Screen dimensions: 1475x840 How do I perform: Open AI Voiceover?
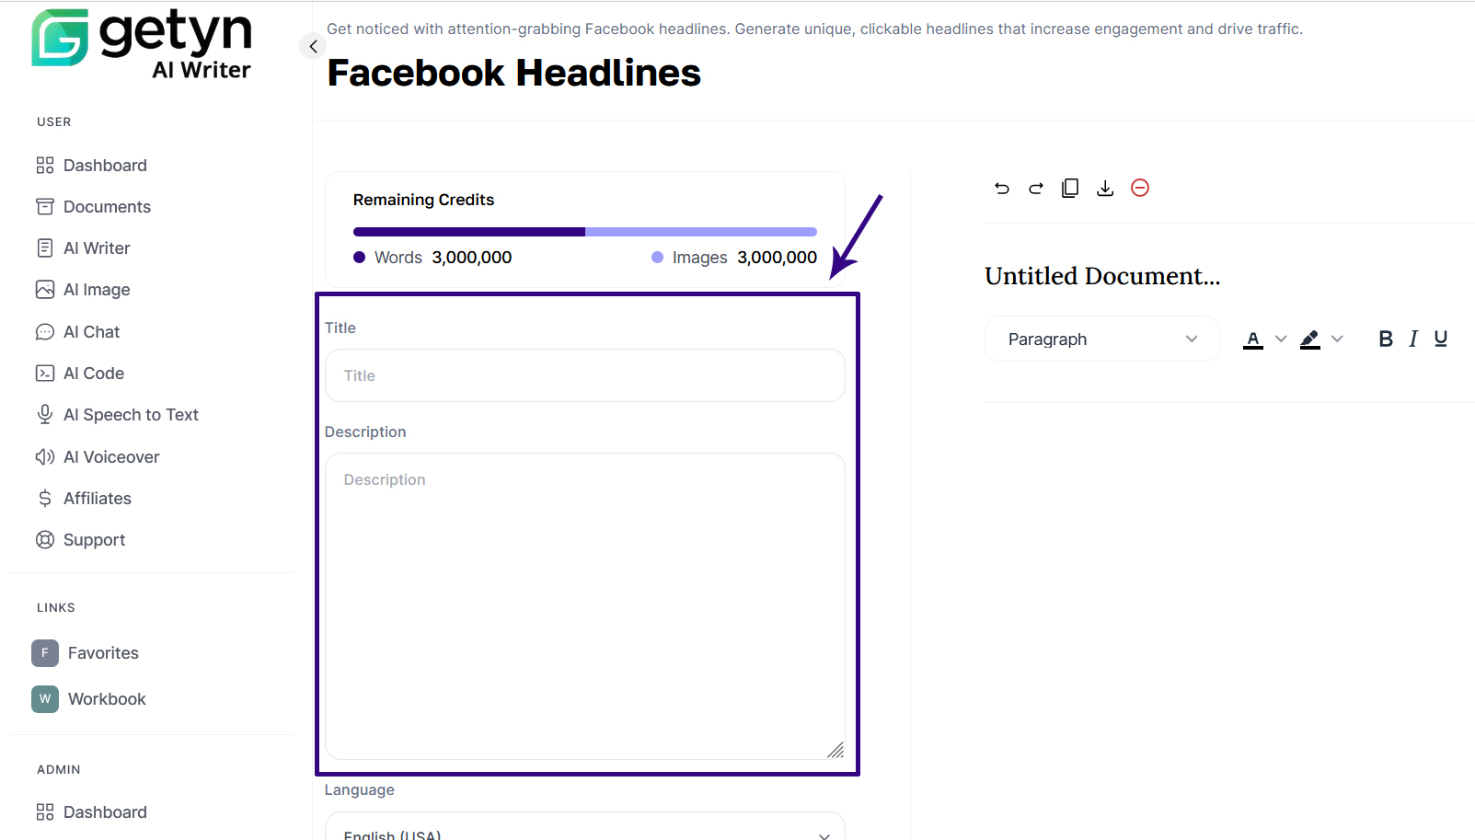(111, 457)
